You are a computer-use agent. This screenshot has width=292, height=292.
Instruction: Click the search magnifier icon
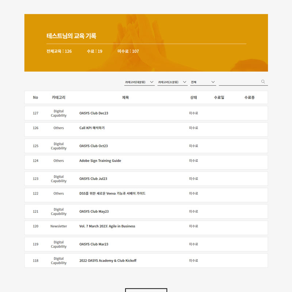(263, 81)
